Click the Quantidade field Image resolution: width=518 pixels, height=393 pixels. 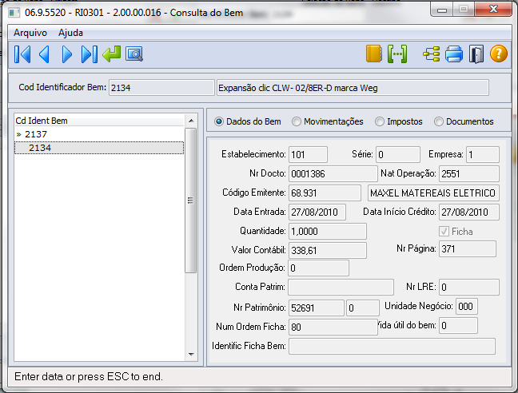[328, 232]
